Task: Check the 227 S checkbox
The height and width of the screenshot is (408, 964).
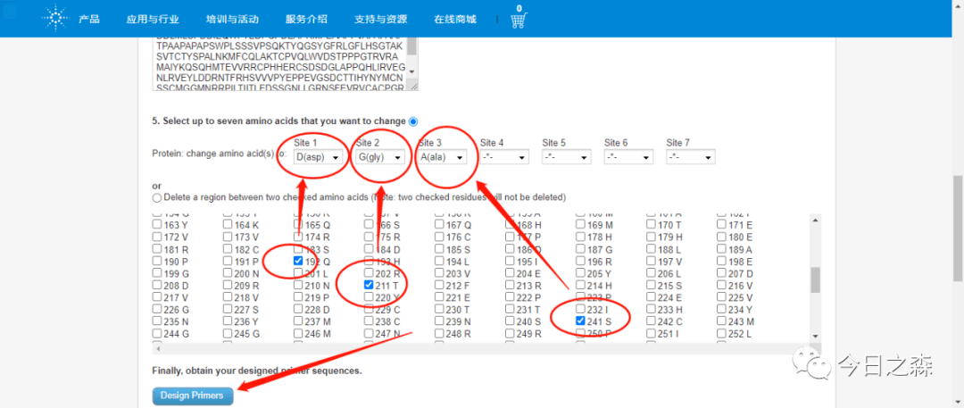Action: (x=228, y=309)
